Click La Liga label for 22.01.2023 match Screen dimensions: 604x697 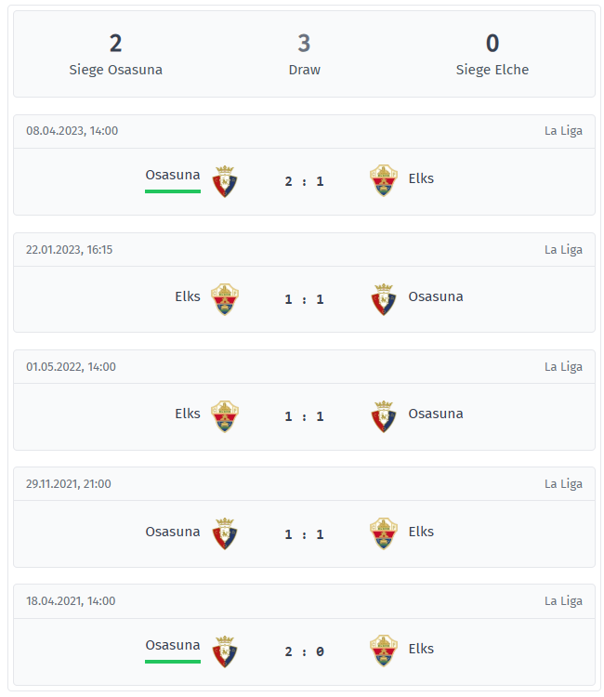click(x=563, y=250)
